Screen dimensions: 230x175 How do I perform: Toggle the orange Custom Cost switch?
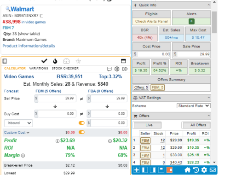point(81,132)
